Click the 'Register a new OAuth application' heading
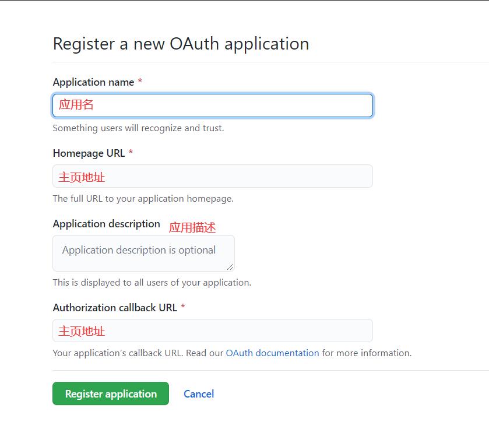The width and height of the screenshot is (489, 429). (181, 43)
